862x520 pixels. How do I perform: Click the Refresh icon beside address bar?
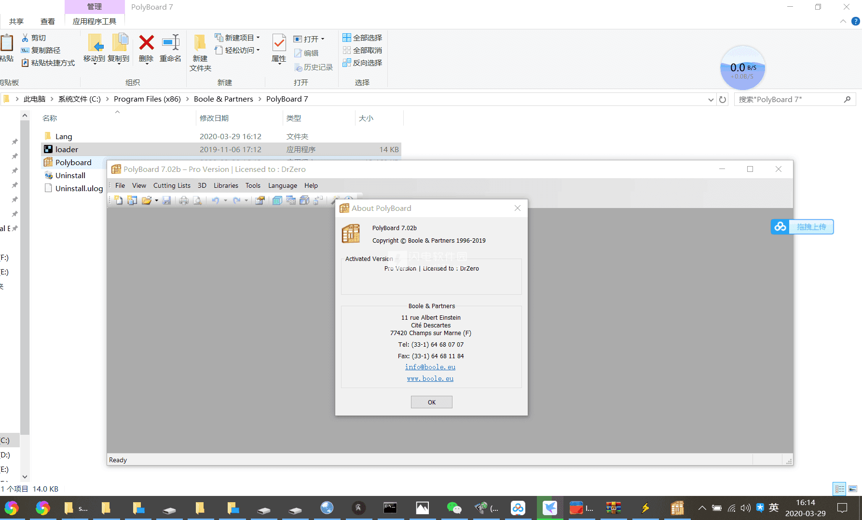(723, 100)
